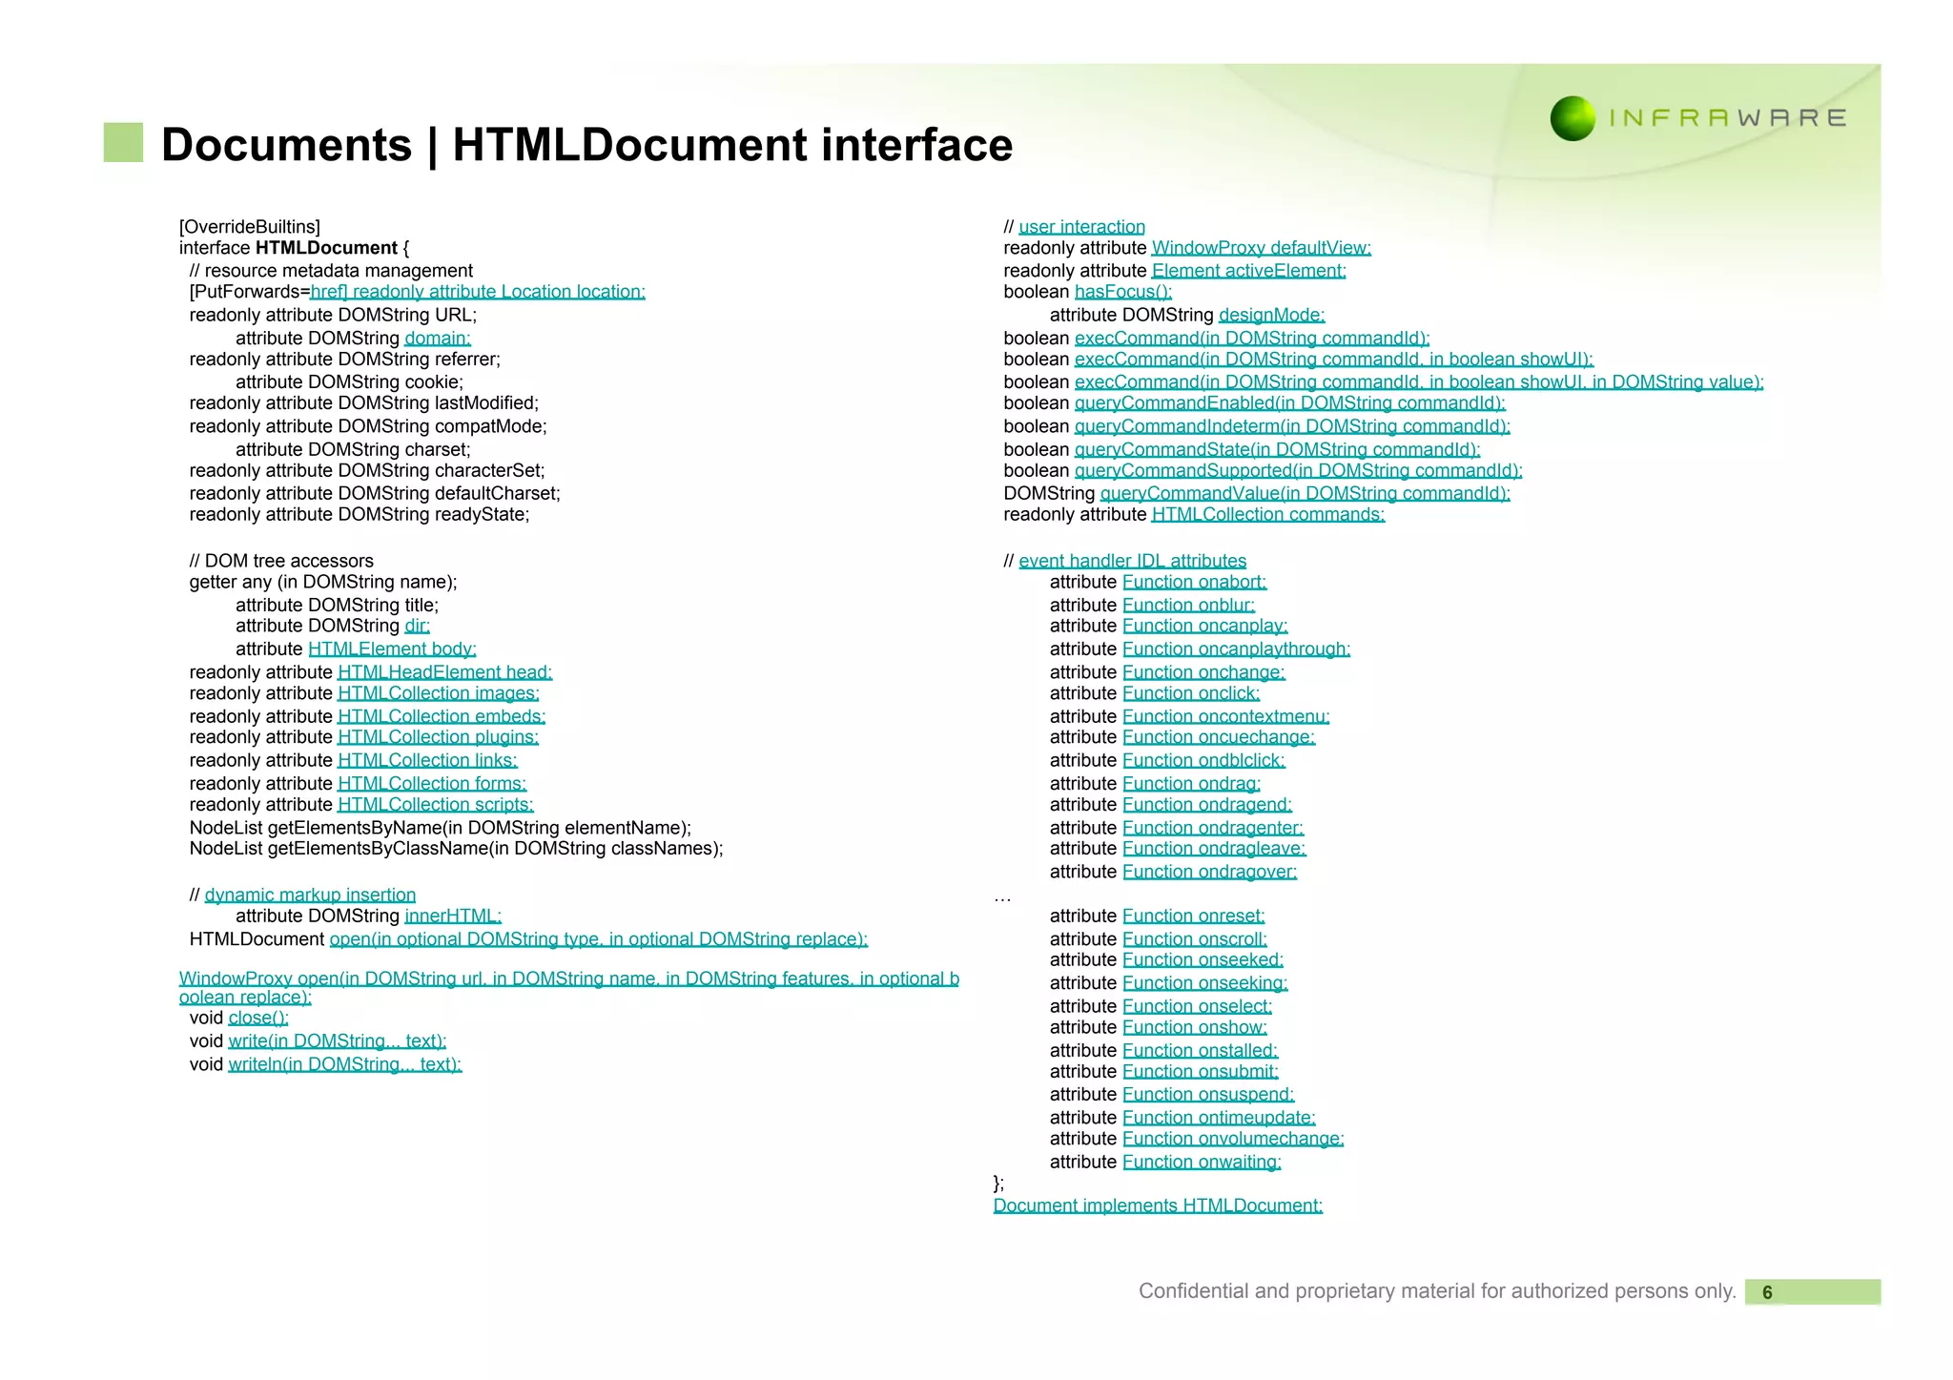Open the 'href] readonly attribute Location location;' link
The image size is (1953, 1380).
(x=478, y=292)
